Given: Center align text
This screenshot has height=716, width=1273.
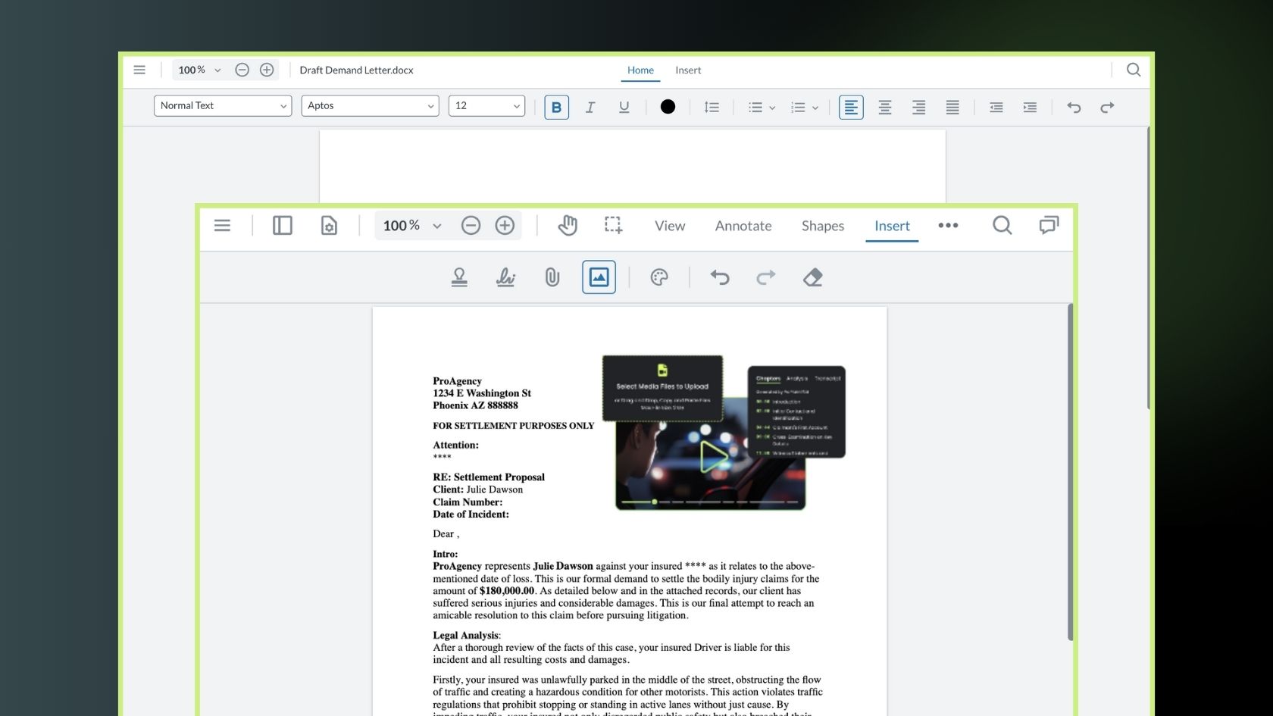Looking at the screenshot, I should pos(884,107).
